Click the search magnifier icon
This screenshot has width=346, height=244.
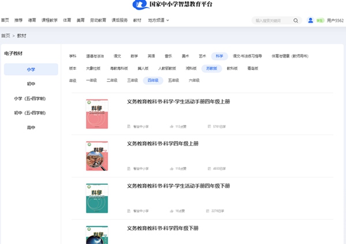pyautogui.click(x=295, y=21)
